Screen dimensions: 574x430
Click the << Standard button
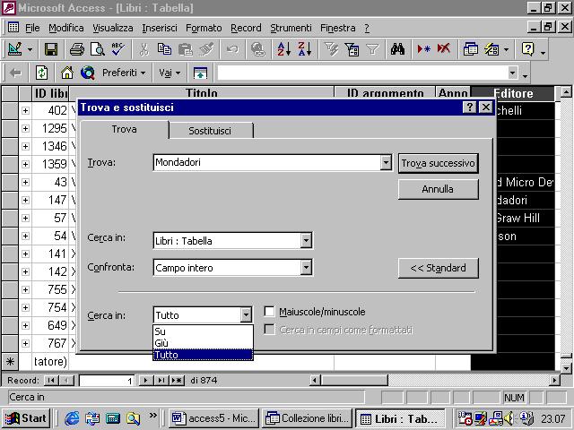tap(439, 268)
